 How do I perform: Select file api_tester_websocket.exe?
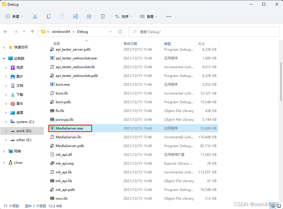76,58
